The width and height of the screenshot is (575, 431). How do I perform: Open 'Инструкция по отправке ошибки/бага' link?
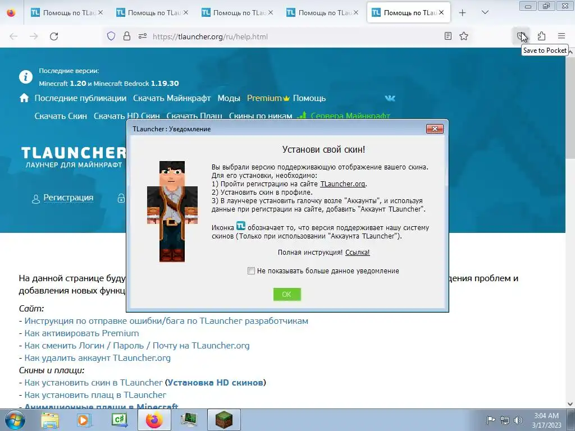pyautogui.click(x=166, y=320)
